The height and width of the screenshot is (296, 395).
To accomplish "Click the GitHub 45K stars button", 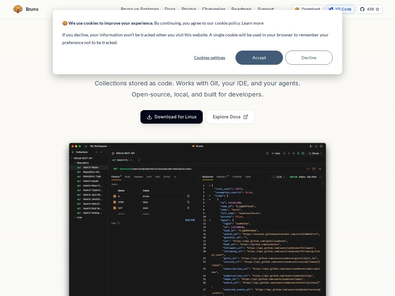I will (x=370, y=9).
